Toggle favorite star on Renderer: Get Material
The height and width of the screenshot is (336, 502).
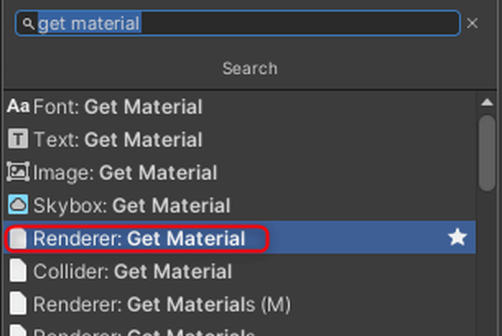pyautogui.click(x=457, y=238)
